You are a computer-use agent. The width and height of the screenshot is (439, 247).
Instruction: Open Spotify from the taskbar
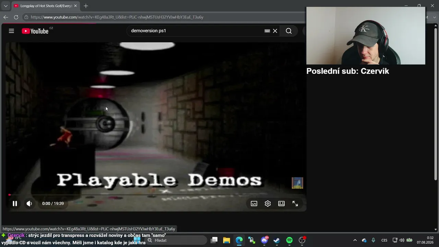click(x=289, y=240)
